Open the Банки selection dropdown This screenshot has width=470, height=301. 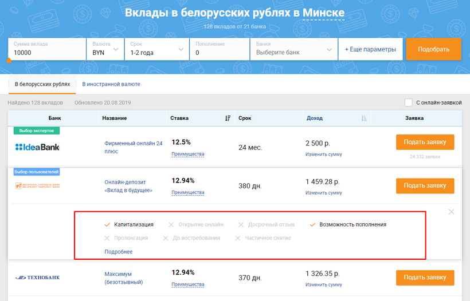[293, 49]
